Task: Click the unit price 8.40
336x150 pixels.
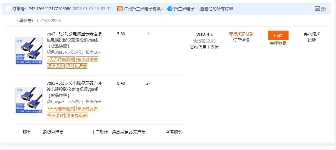Action: point(121,83)
